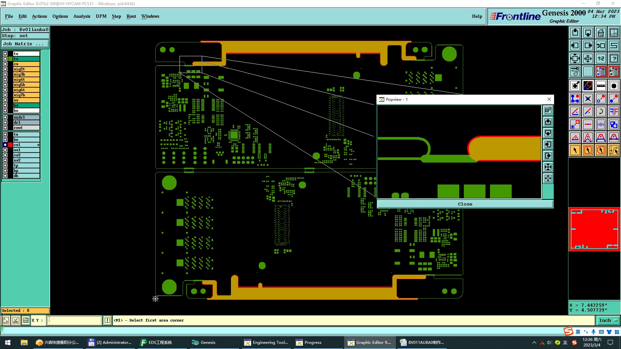The image size is (621, 349).
Task: Open the Analysis menu
Action: click(82, 16)
